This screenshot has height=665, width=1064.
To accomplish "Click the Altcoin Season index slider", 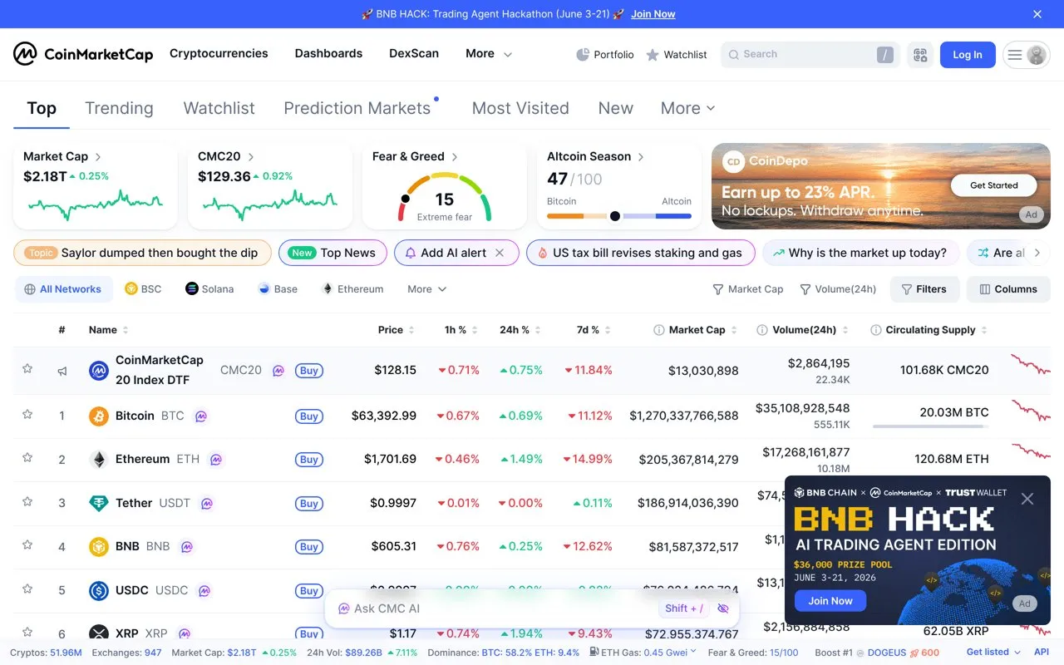I will [x=619, y=216].
